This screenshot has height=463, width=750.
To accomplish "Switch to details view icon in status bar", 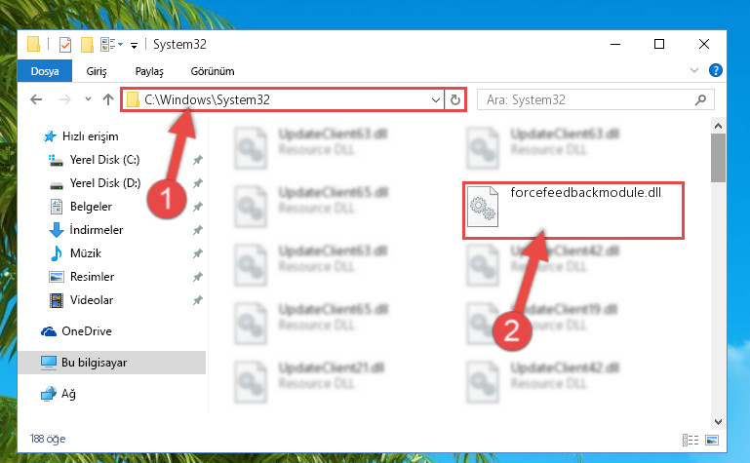I will point(691,440).
